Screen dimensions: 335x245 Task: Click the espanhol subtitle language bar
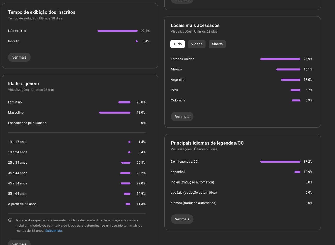pyautogui.click(x=297, y=172)
